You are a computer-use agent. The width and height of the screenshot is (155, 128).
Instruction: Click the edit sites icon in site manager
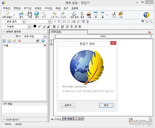point(38,41)
